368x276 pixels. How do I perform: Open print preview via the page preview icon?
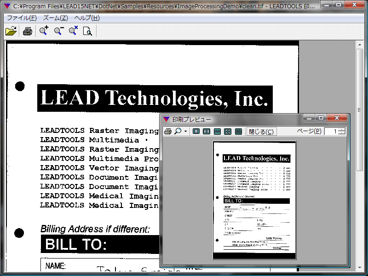[87, 32]
